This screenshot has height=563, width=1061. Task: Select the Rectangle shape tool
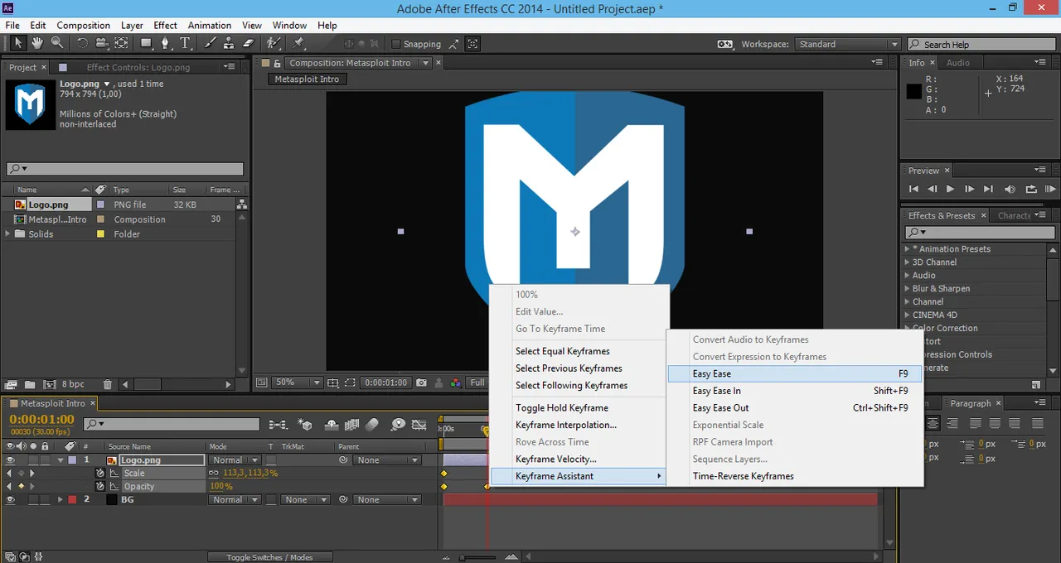[x=146, y=44]
